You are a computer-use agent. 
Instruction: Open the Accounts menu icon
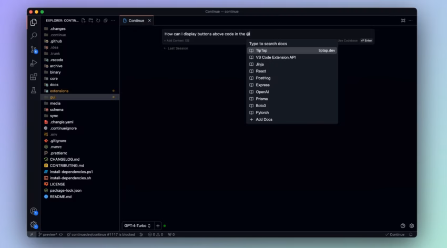(x=34, y=211)
